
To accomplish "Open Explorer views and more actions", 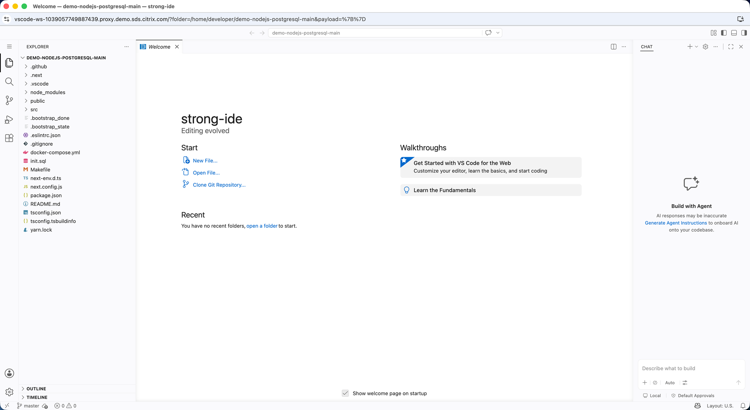I will click(x=127, y=46).
